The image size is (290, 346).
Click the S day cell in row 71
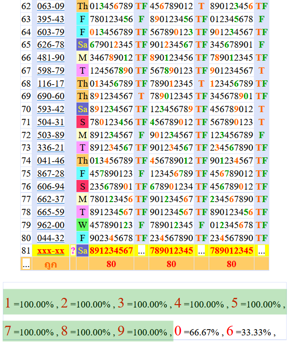(82, 122)
